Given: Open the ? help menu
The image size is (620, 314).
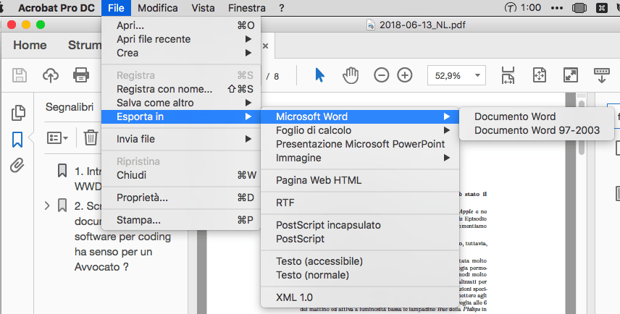Looking at the screenshot, I should 282,8.
